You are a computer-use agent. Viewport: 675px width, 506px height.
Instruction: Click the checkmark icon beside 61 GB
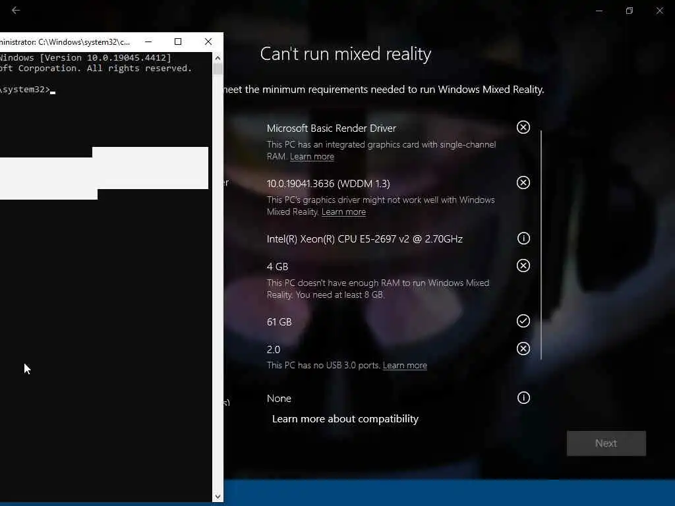pyautogui.click(x=523, y=321)
